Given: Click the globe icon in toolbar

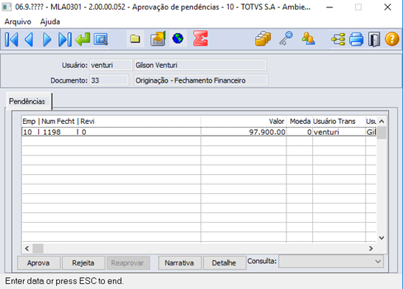Looking at the screenshot, I should click(x=178, y=39).
